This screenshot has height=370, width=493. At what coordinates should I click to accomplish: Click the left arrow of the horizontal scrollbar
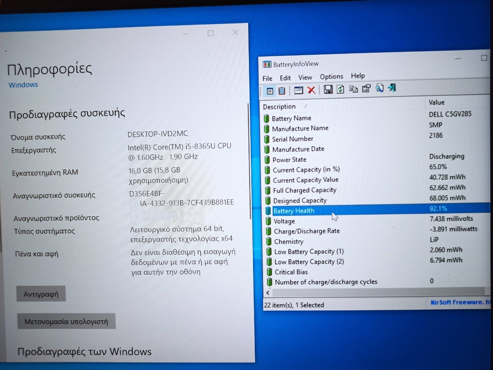pos(268,293)
